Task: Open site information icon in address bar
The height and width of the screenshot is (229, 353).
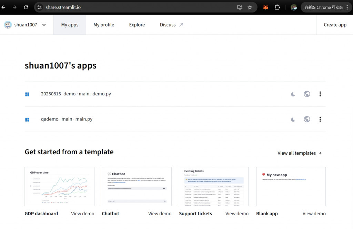Action: (x=40, y=7)
